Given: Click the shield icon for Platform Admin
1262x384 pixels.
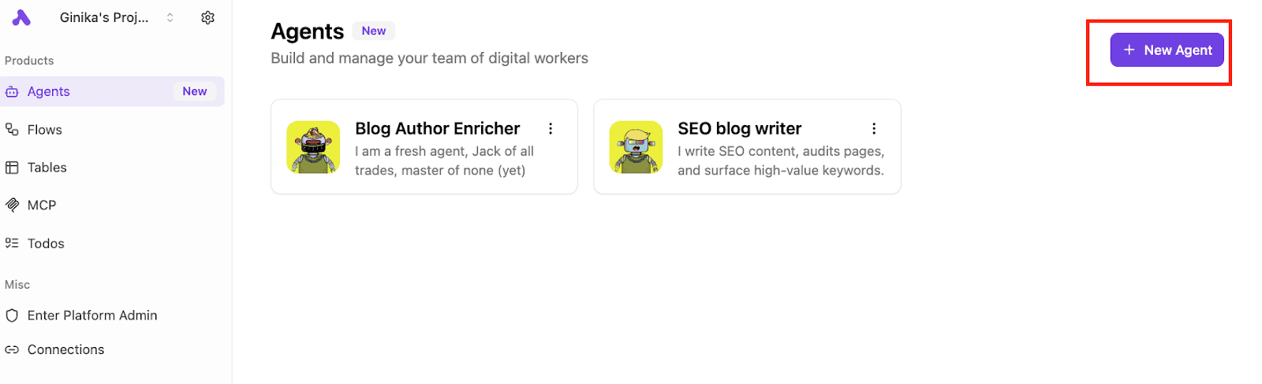Looking at the screenshot, I should tap(12, 316).
